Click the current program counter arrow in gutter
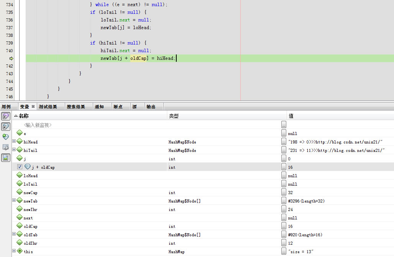Image resolution: width=394 pixels, height=257 pixels. pyautogui.click(x=11, y=58)
